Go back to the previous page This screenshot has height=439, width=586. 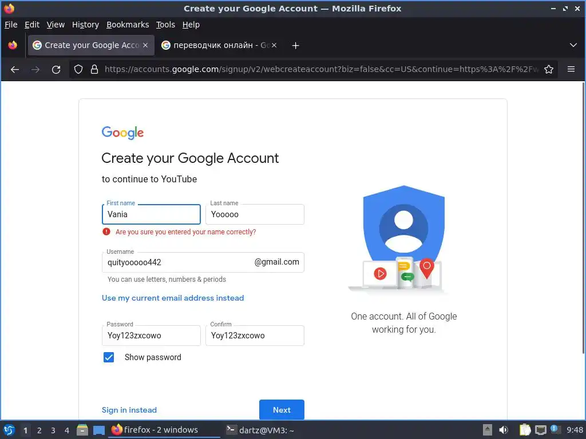coord(15,69)
